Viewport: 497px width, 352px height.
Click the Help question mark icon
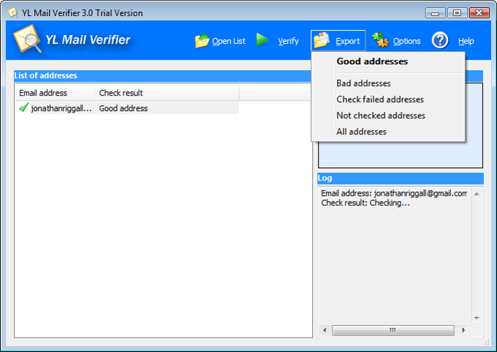point(440,40)
